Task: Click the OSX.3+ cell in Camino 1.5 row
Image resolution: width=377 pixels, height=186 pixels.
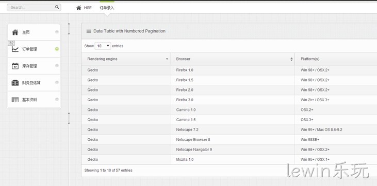Action: tap(336, 120)
